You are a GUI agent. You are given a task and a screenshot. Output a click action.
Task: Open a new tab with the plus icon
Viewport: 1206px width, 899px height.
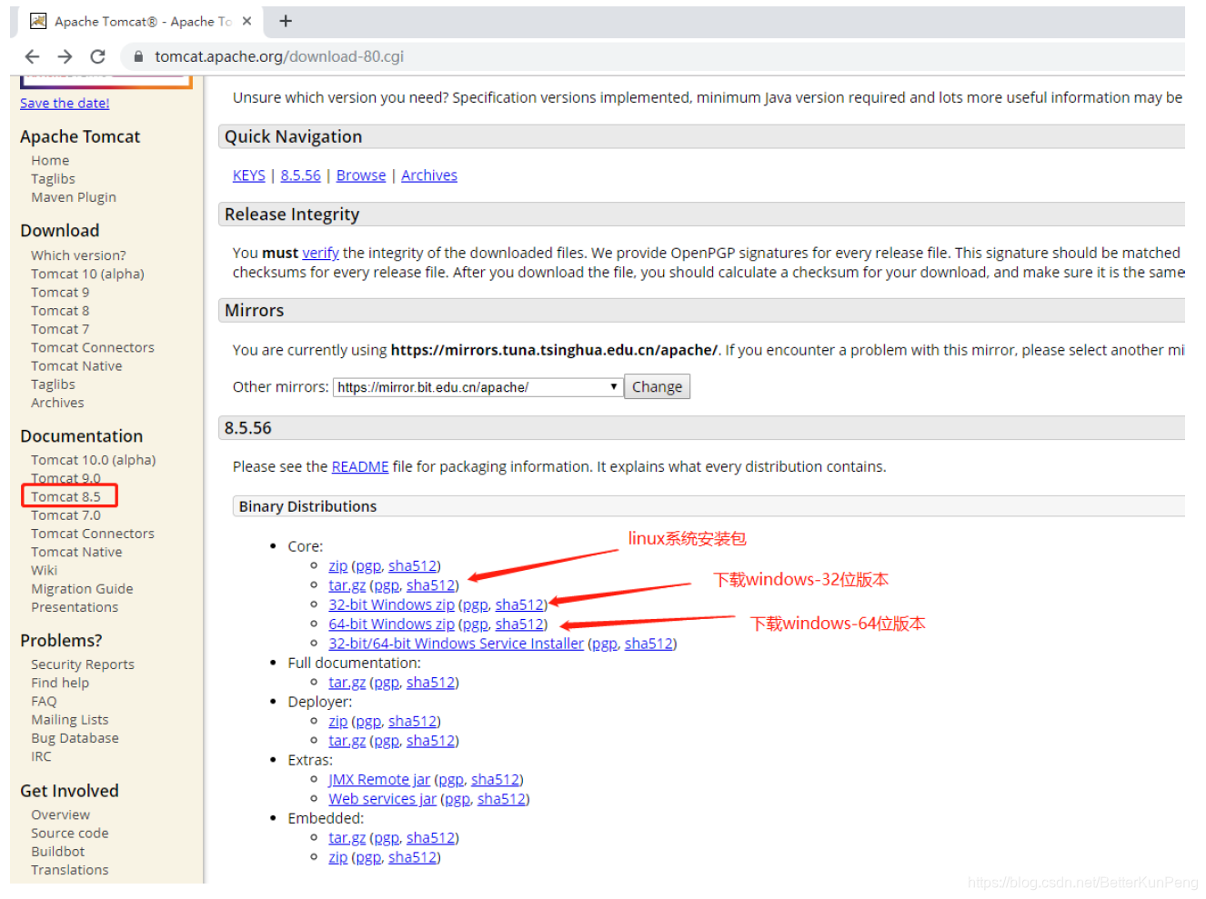click(286, 21)
